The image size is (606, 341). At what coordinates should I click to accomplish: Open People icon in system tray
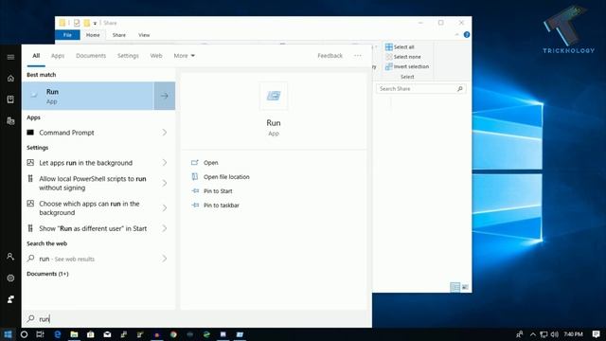[520, 334]
